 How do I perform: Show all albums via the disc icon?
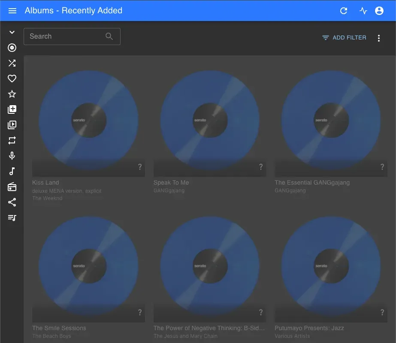click(x=12, y=48)
